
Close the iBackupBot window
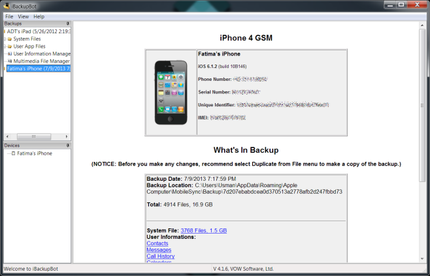418,5
